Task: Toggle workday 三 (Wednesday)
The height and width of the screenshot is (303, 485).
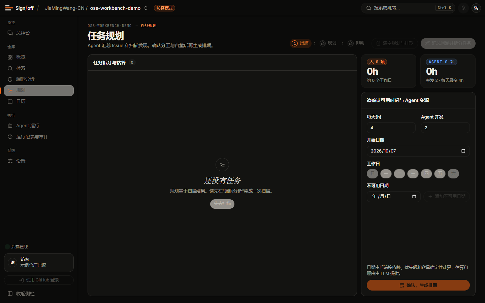Action: 413,174
